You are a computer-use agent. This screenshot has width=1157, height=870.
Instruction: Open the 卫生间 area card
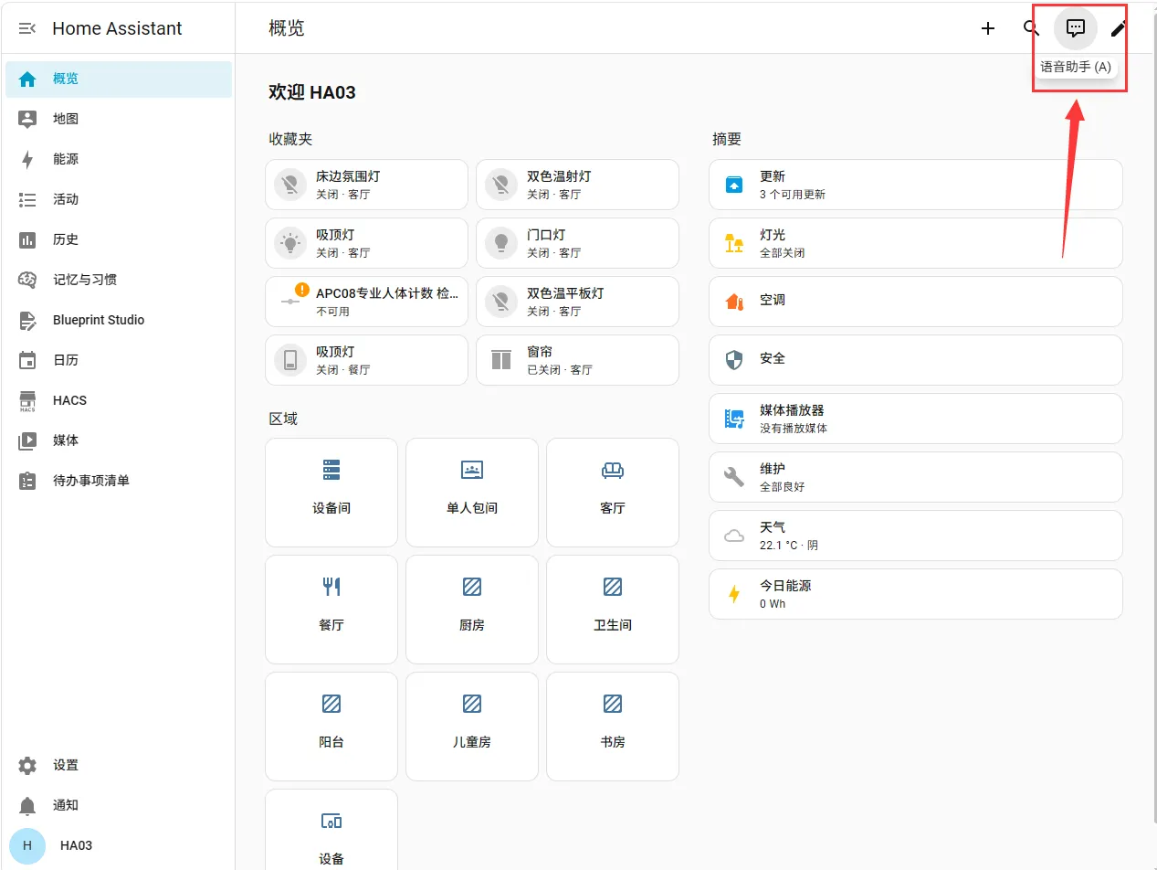pyautogui.click(x=613, y=610)
